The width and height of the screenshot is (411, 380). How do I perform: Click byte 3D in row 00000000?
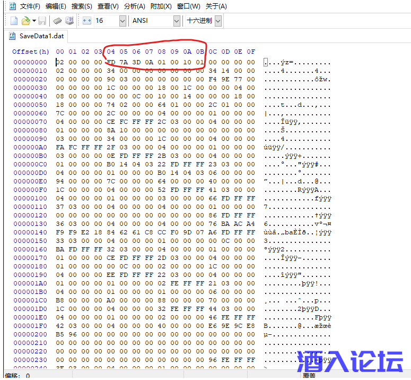136,62
